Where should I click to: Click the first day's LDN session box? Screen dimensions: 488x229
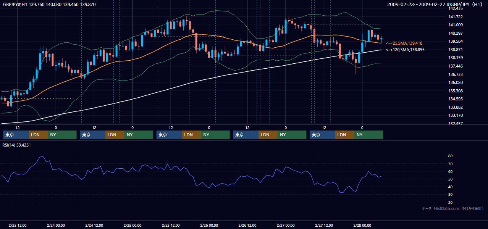[38, 135]
